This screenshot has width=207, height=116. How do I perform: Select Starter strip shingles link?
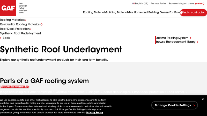[118, 92]
